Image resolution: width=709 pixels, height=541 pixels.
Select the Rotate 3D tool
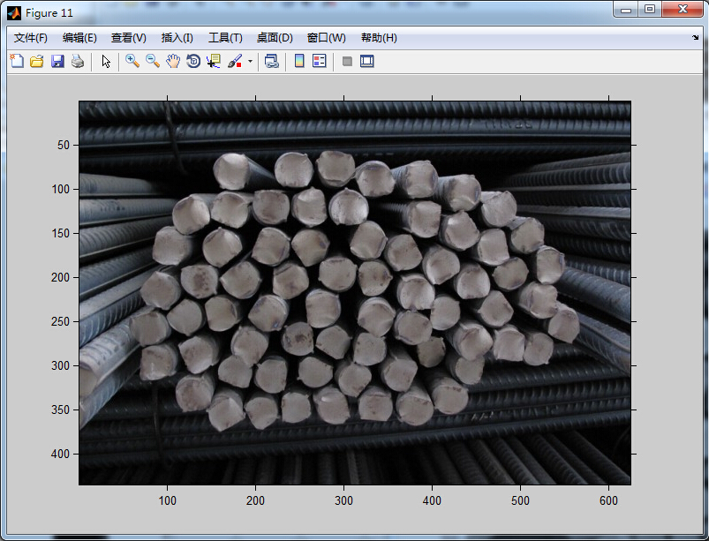point(193,61)
